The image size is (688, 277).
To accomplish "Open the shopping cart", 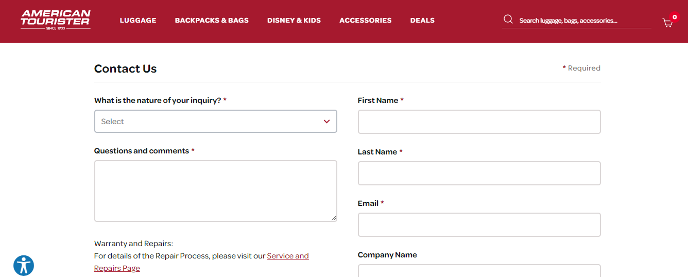I will tap(667, 23).
